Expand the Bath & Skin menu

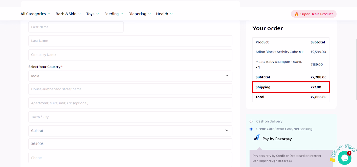(x=68, y=14)
